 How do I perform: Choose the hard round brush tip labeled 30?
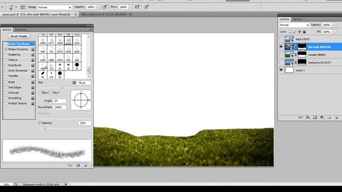[60, 75]
